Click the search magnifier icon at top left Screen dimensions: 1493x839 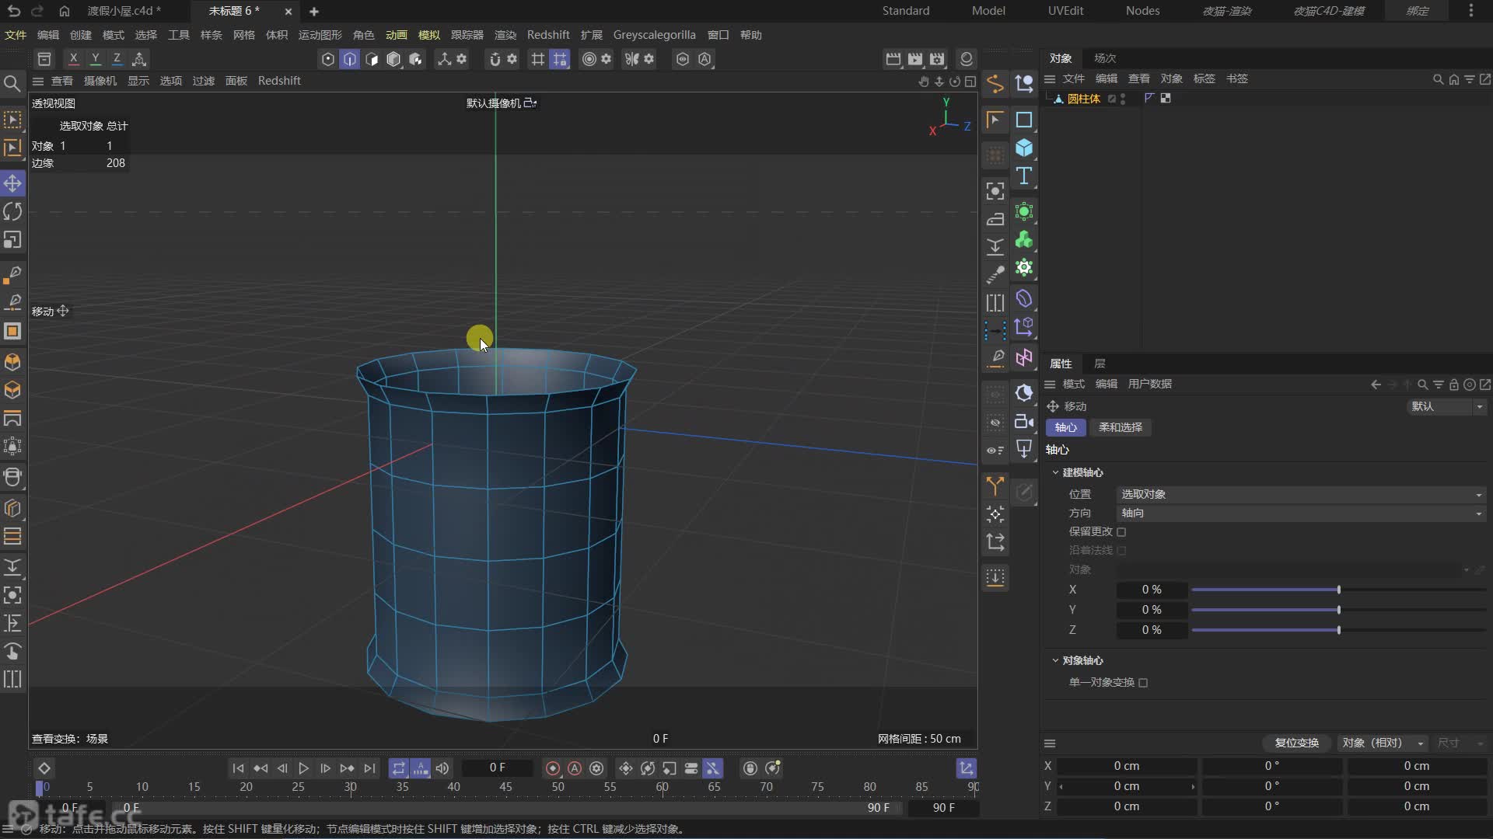(12, 83)
